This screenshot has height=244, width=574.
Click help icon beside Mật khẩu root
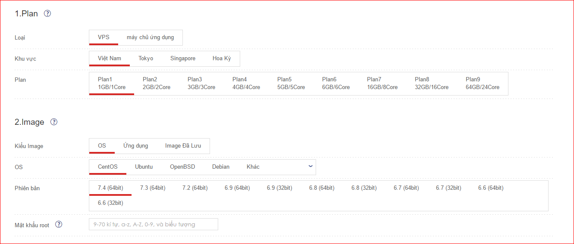[59, 224]
